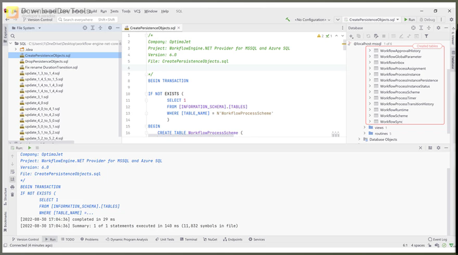Open the Tools menu
This screenshot has width=458, height=255.
click(126, 11)
